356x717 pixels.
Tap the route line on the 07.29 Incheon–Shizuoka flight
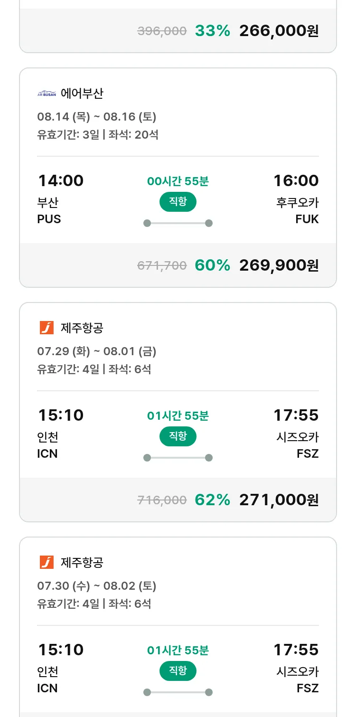tap(178, 458)
